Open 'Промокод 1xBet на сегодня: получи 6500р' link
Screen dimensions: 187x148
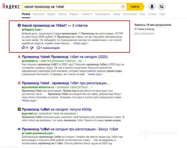56,109
